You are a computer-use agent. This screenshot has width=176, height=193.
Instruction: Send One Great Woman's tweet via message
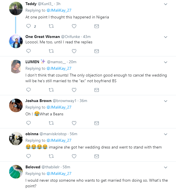pyautogui.click(x=97, y=51)
